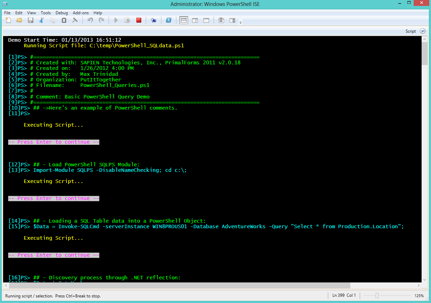Stop operation with the red square button
Viewport: 431px width, 303px height.
click(x=139, y=20)
